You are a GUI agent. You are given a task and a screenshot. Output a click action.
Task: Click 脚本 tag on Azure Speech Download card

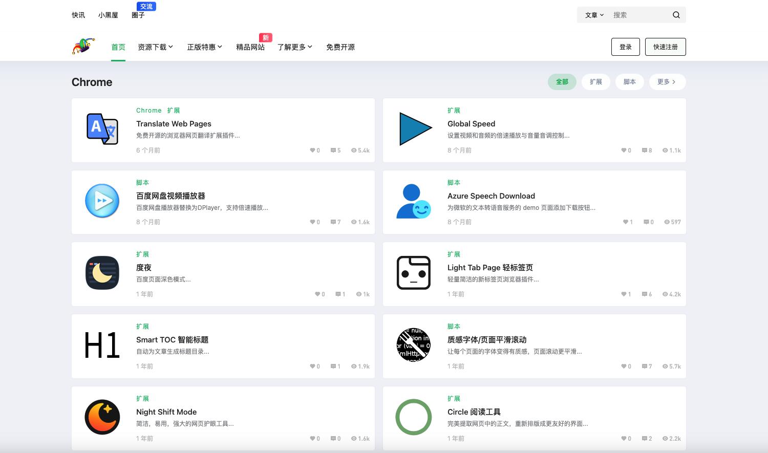point(454,183)
